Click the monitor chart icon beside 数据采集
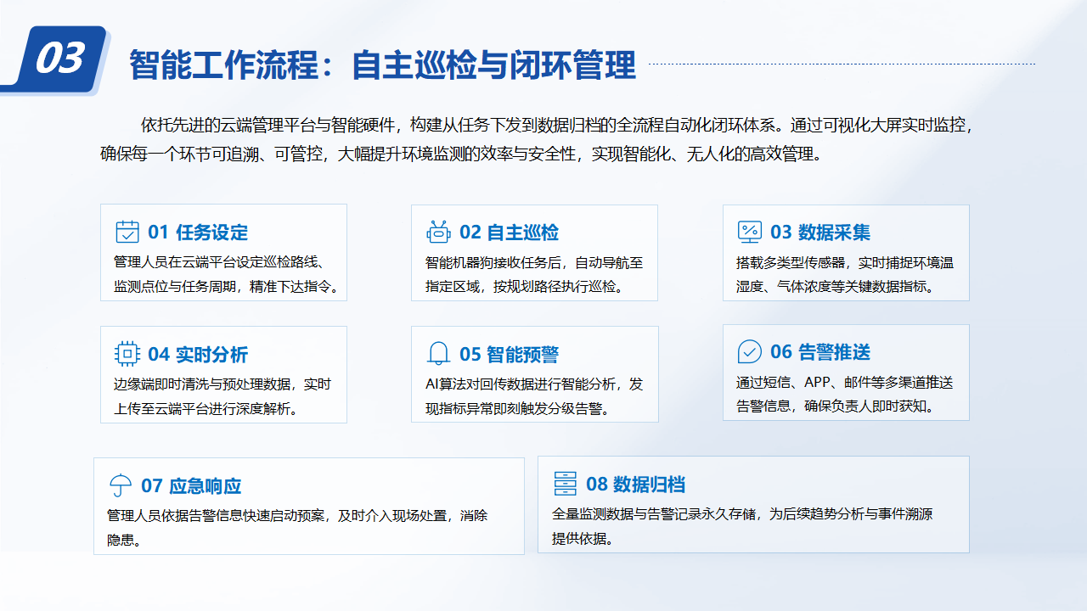Screen dimensions: 1087x611 click(749, 232)
